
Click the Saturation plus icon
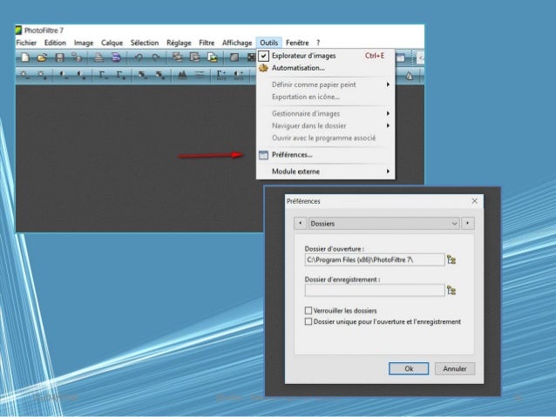pyautogui.click(x=160, y=75)
